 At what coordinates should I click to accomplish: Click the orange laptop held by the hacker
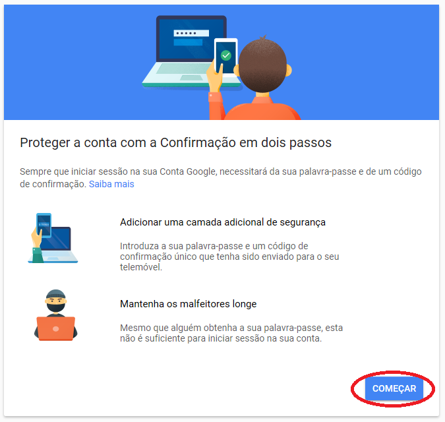point(56,328)
